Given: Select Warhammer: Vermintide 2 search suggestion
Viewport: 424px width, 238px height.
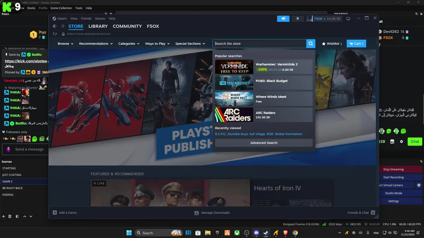Looking at the screenshot, I should 264,67.
